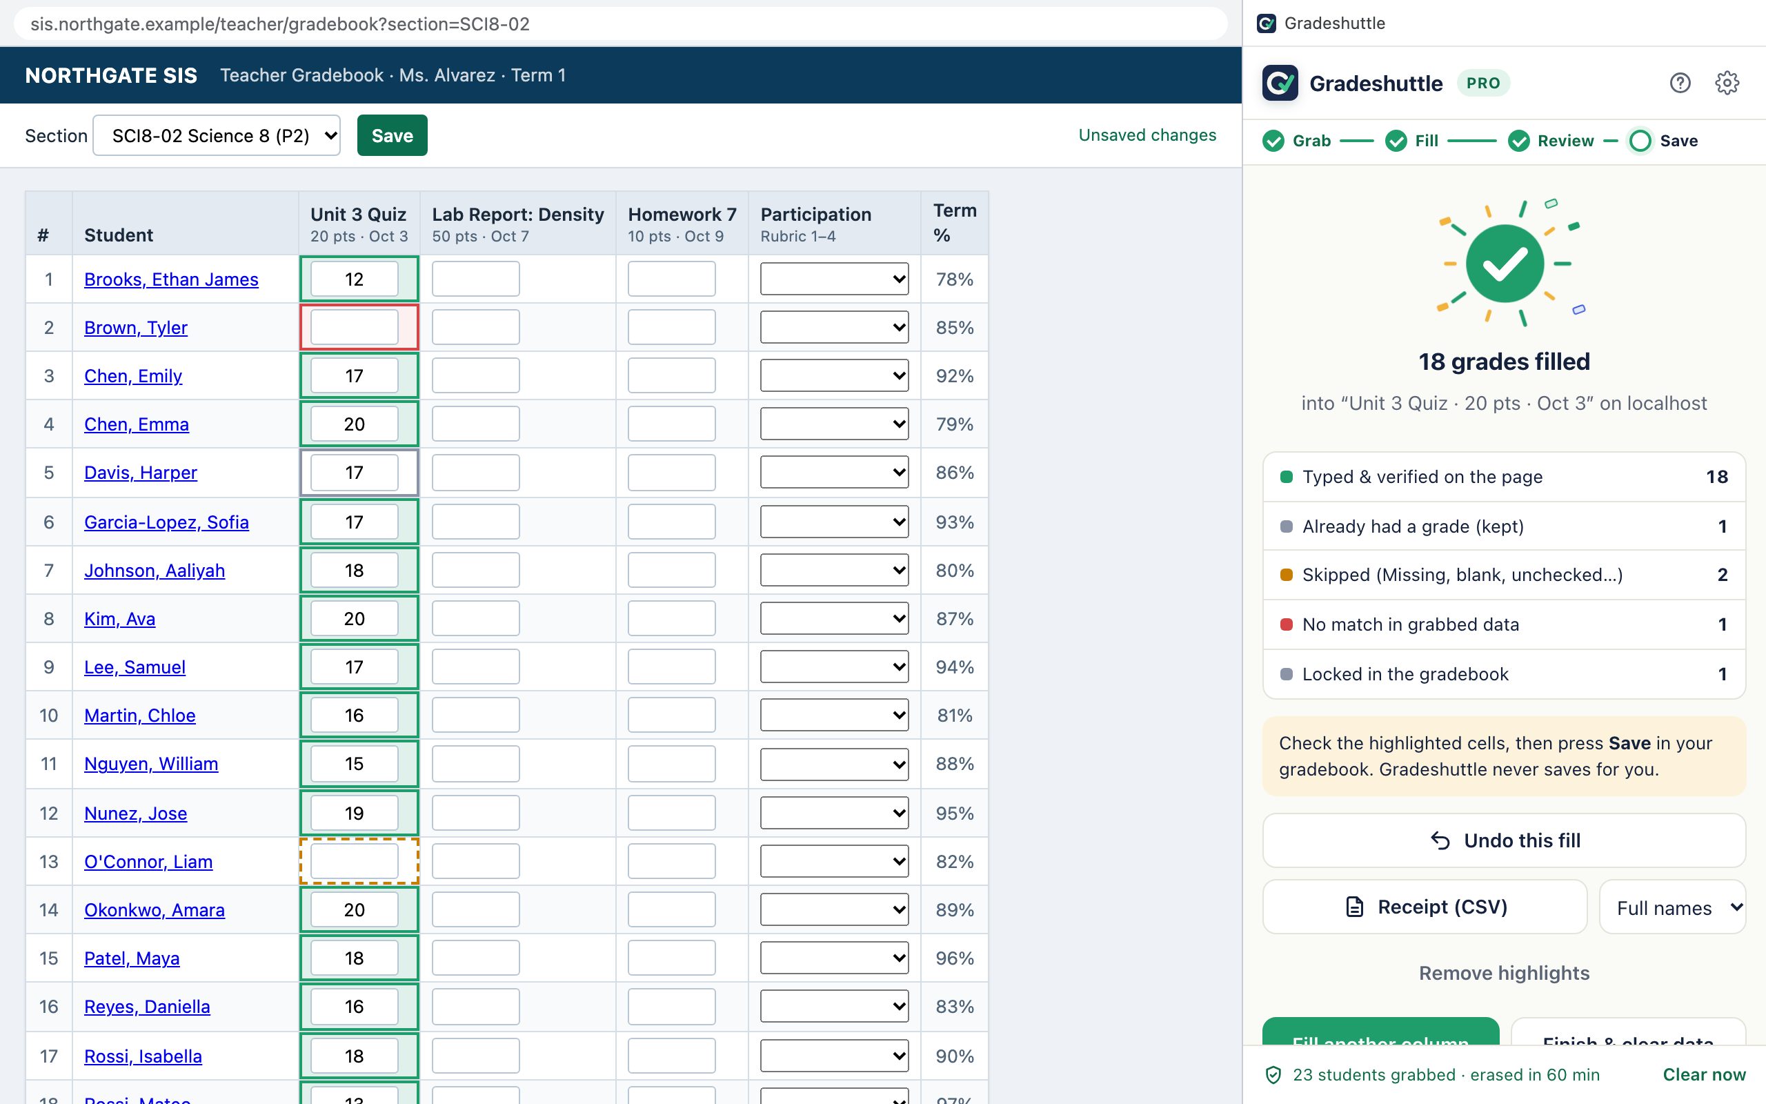Click O'Connor, Liam's empty Unit 3 Quiz field
The image size is (1766, 1104).
pos(354,861)
